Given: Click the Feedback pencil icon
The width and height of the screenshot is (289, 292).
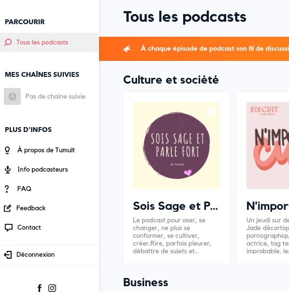Looking at the screenshot, I should (7, 208).
